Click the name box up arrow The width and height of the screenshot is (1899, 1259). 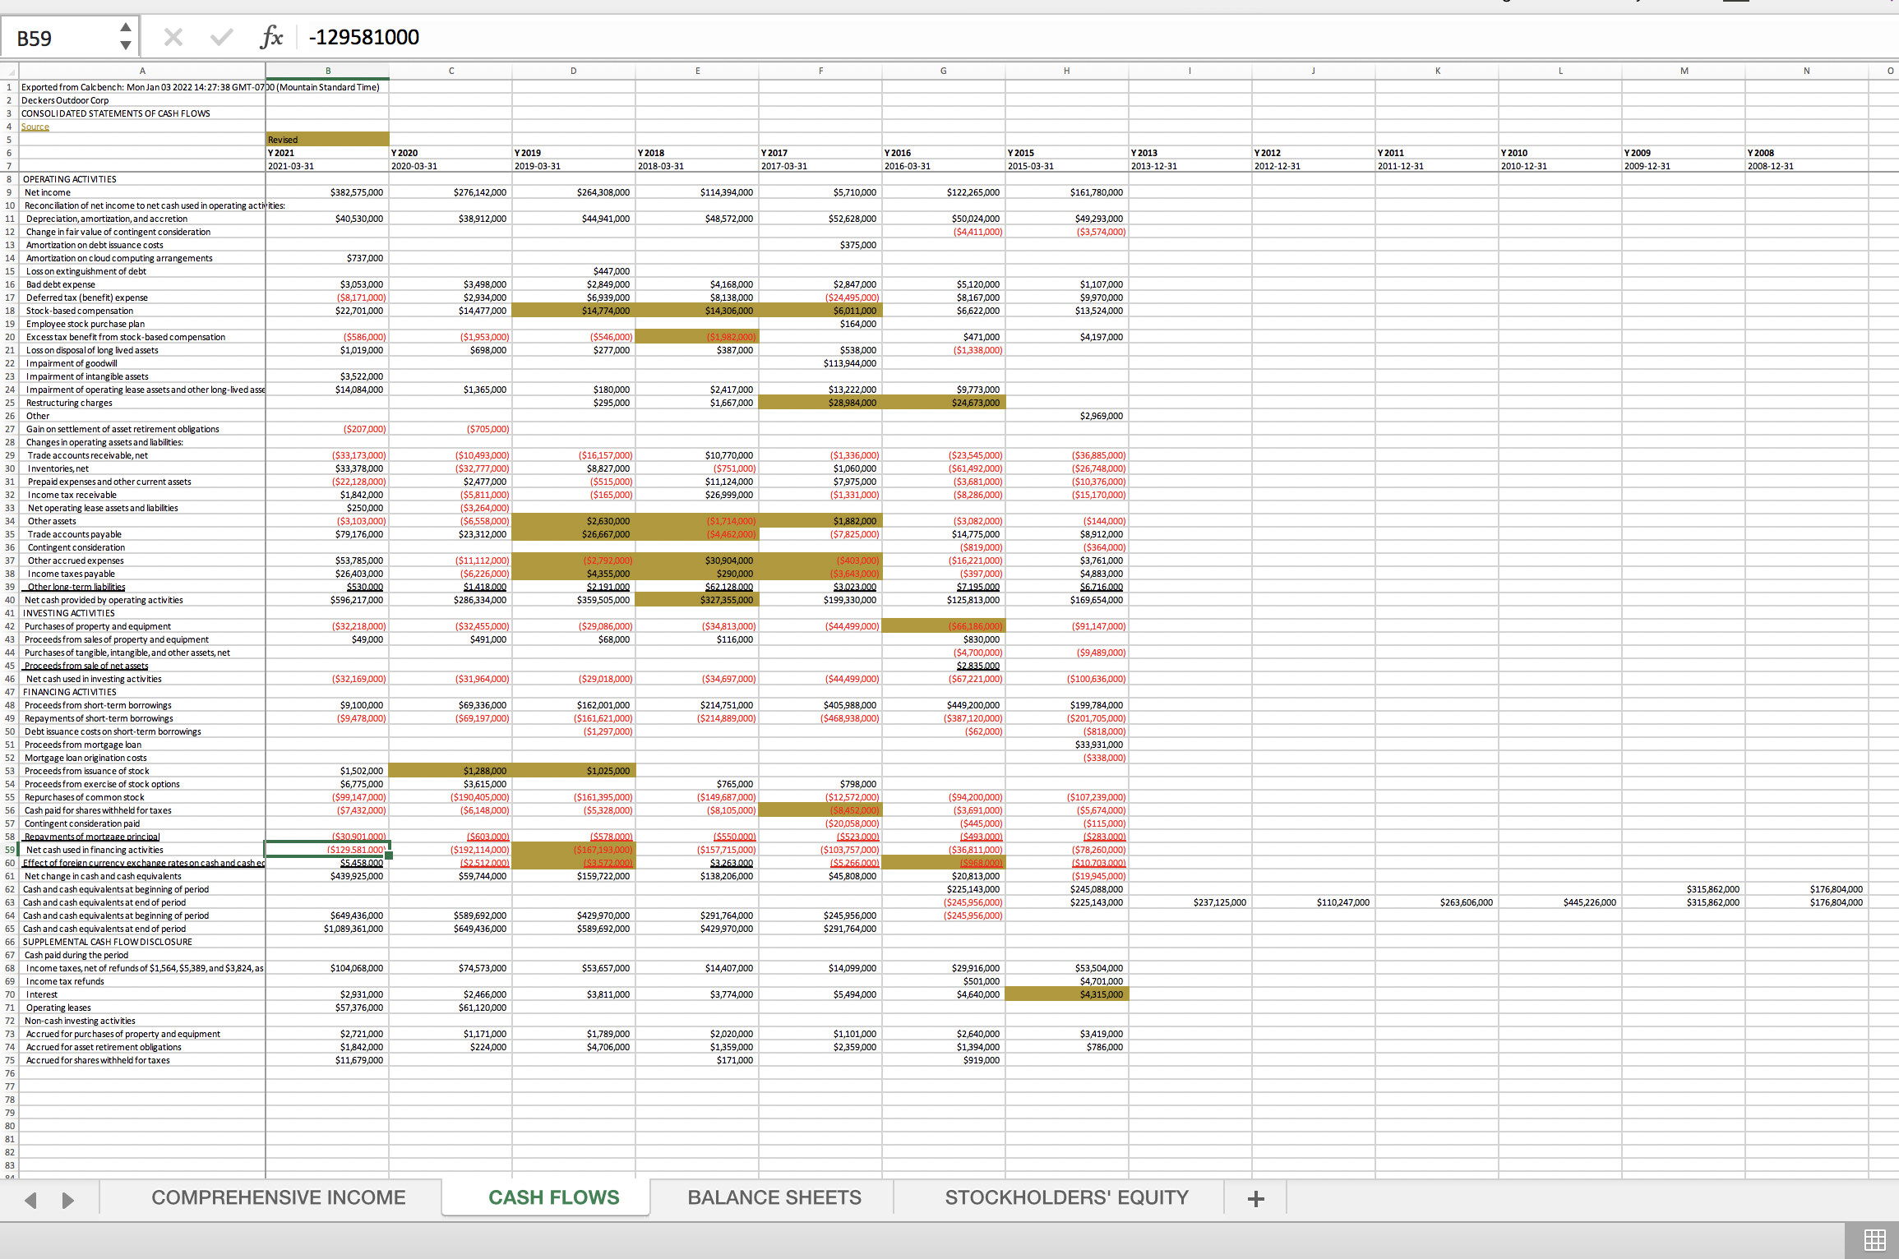pyautogui.click(x=126, y=27)
